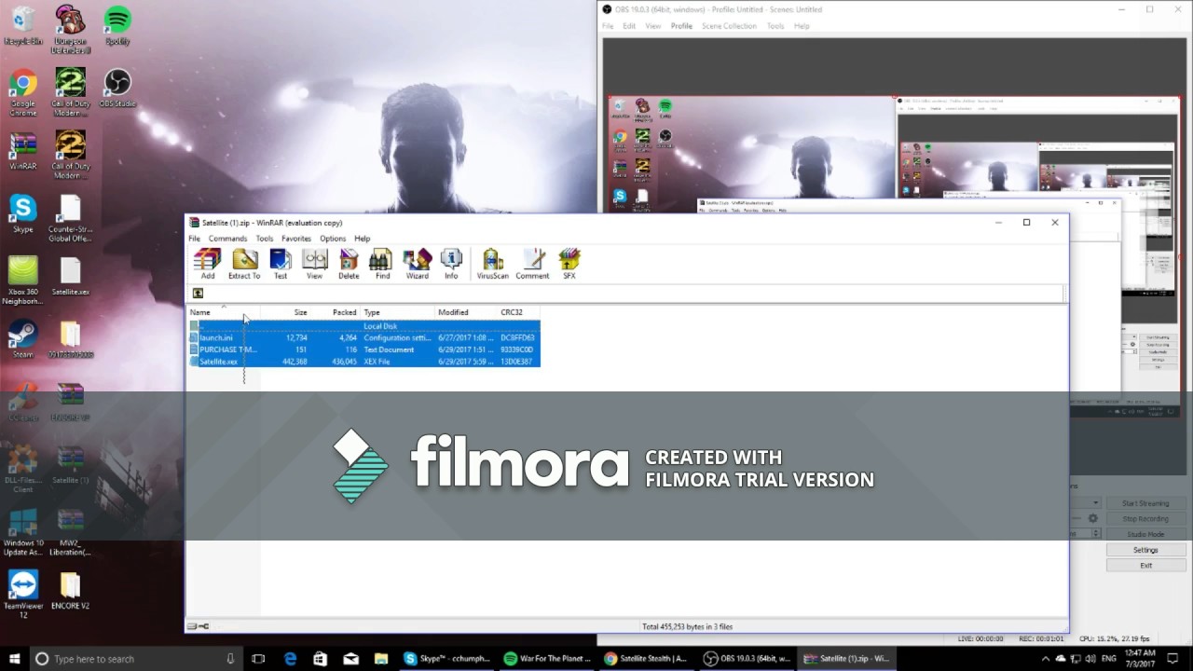
Task: Enable Studio Mode in OBS
Action: (1145, 534)
